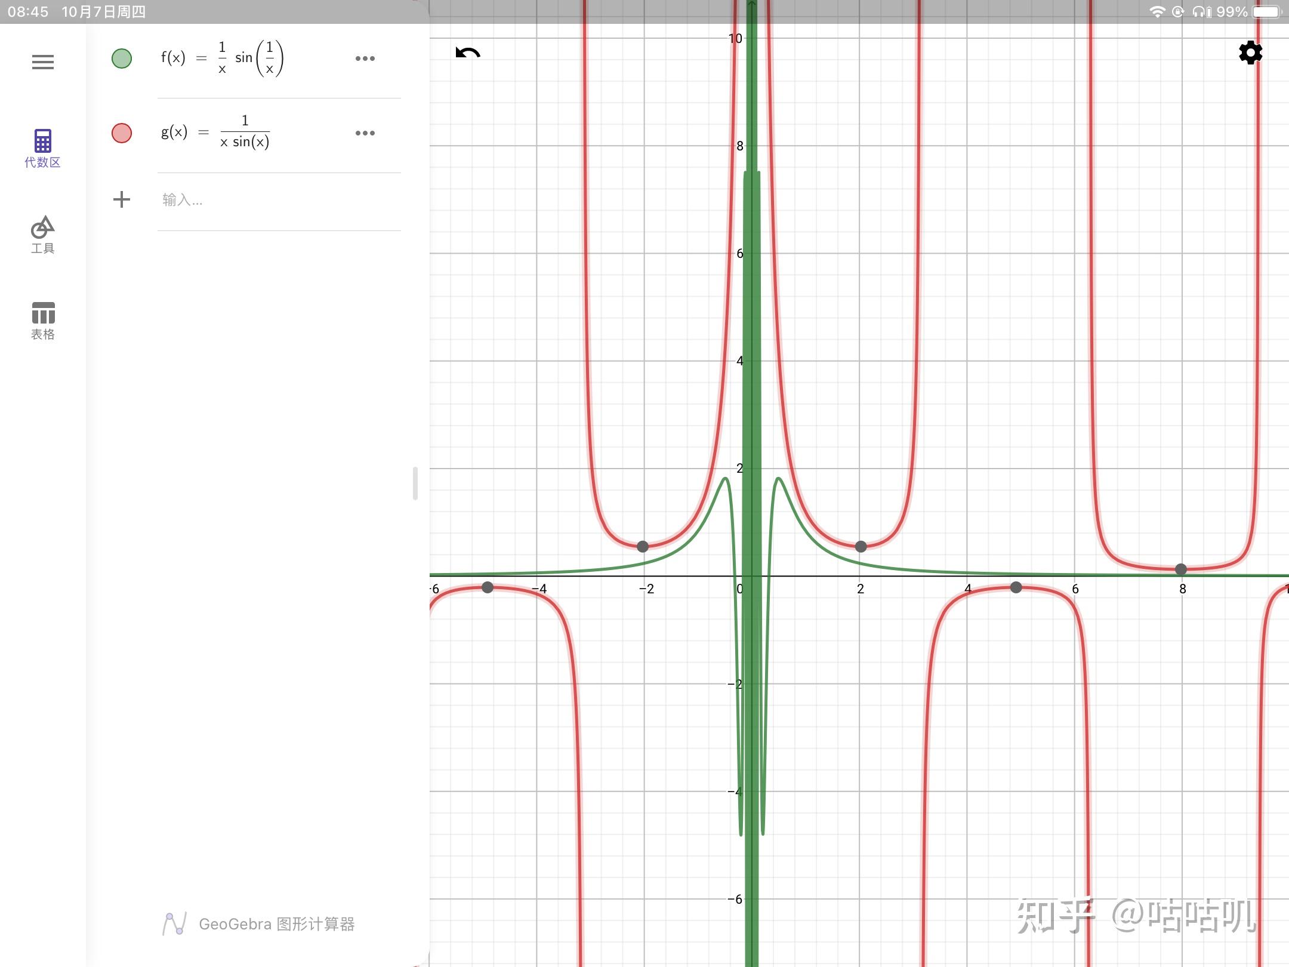Viewport: 1289px width, 967px height.
Task: Open the 工具 tools panel
Action: point(42,235)
